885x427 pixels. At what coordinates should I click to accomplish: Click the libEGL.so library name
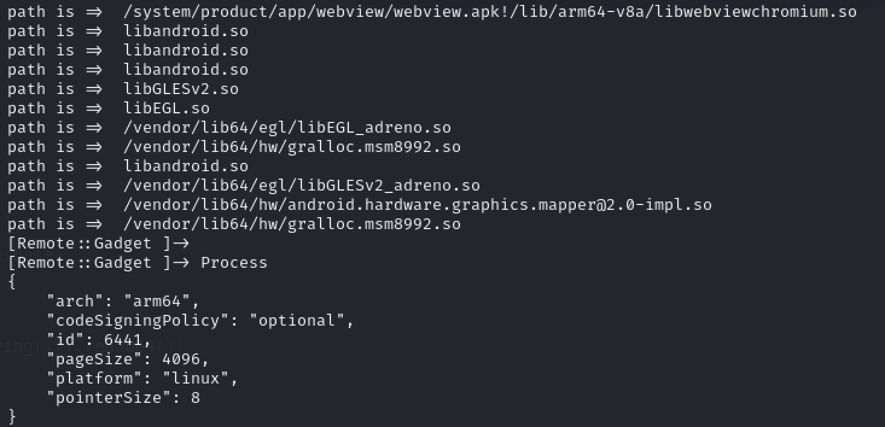pyautogui.click(x=167, y=108)
